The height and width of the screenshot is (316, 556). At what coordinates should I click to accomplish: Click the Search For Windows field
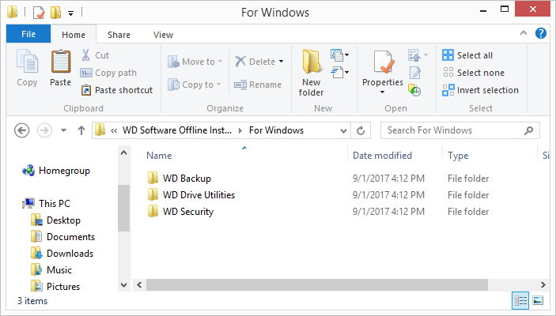460,130
